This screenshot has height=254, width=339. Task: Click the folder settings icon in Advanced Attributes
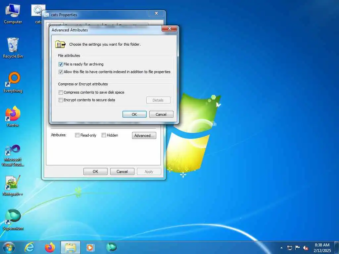point(60,44)
